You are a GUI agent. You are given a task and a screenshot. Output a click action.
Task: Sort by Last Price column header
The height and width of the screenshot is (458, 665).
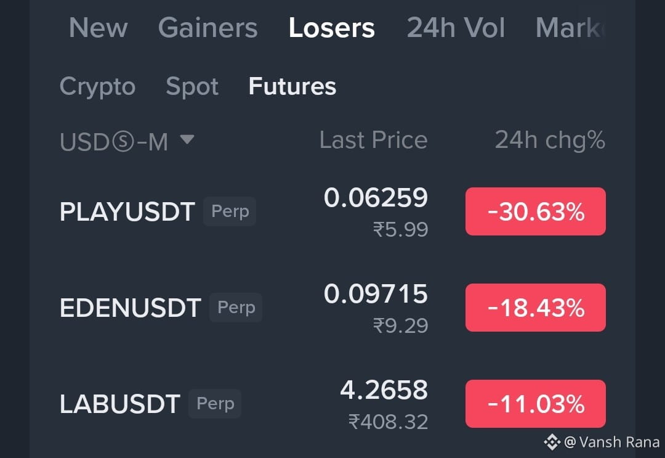click(373, 140)
